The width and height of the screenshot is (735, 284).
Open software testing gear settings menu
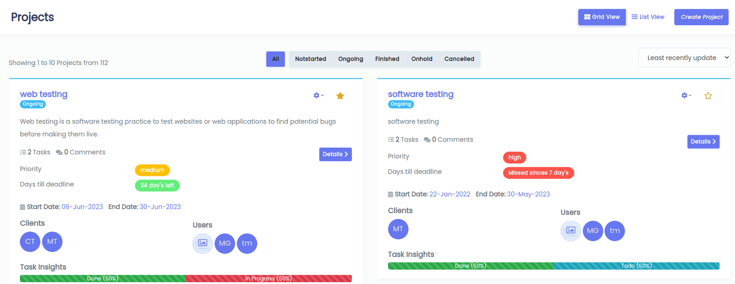coord(686,96)
